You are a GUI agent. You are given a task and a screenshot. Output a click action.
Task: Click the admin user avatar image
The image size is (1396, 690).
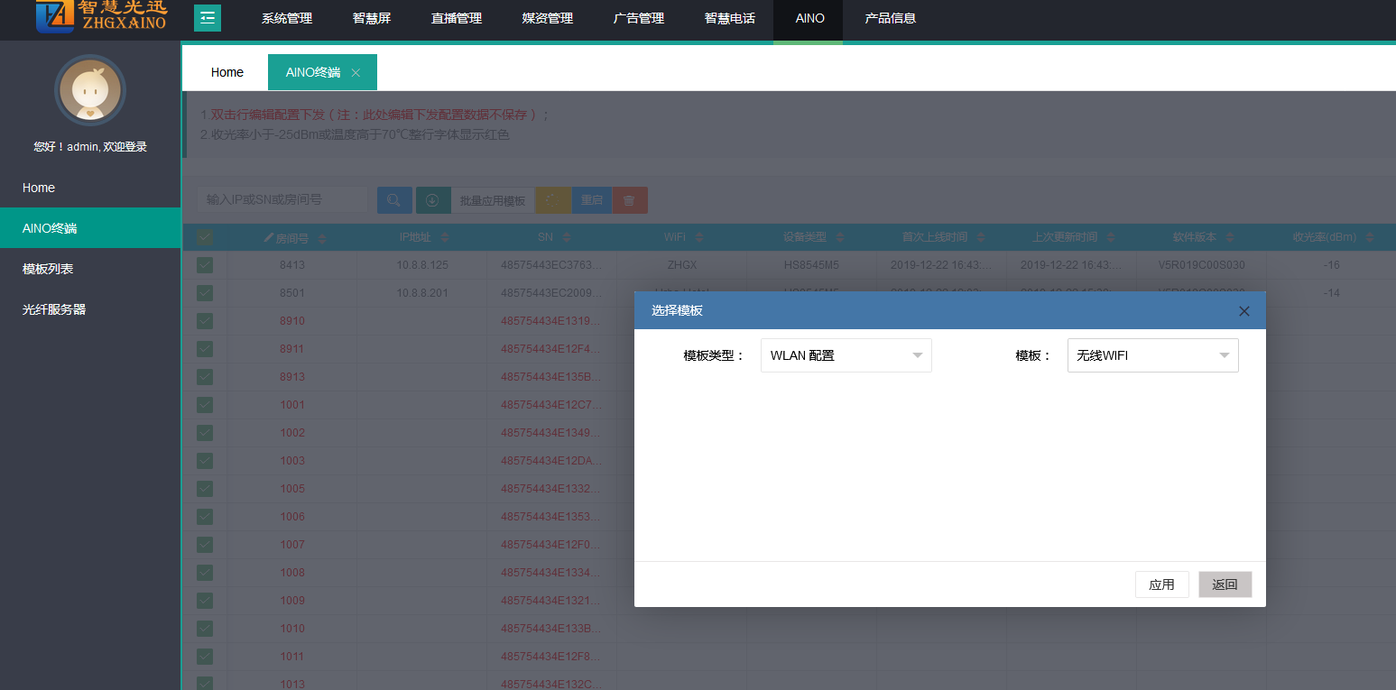(x=90, y=90)
